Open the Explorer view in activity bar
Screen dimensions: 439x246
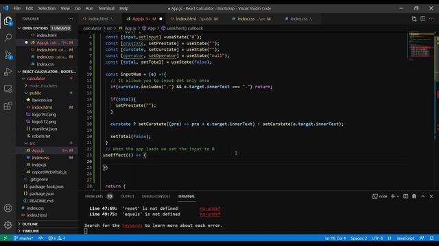point(8,21)
